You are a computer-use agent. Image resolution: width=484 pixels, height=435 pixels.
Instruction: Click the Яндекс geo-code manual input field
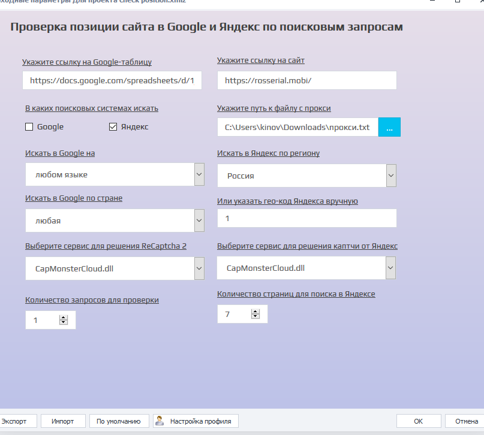(306, 219)
